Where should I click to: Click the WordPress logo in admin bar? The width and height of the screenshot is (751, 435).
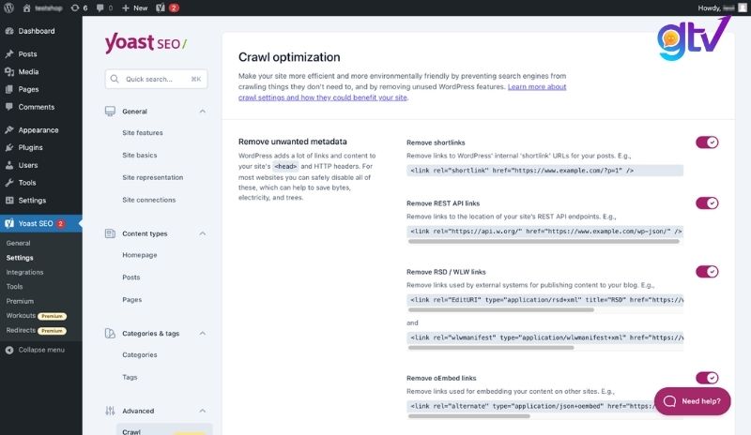tap(8, 7)
